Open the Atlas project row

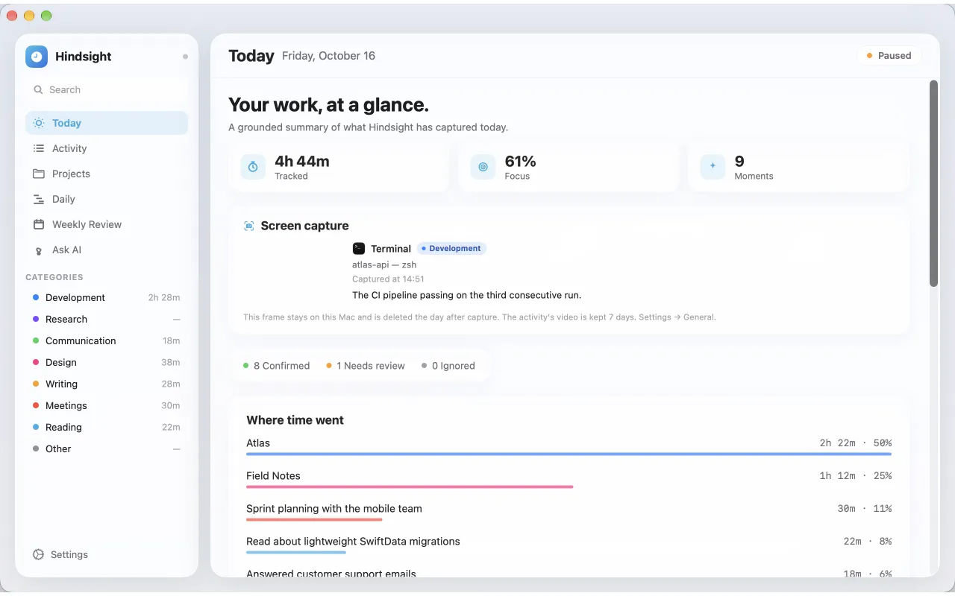point(569,446)
